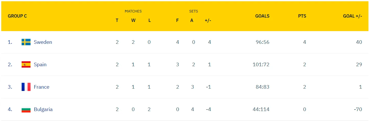
Task: Click the MATCHES header label
Action: pos(133,11)
